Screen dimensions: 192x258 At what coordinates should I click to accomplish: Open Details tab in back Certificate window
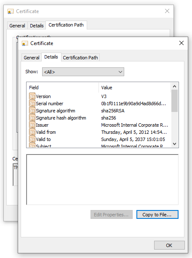click(x=37, y=26)
